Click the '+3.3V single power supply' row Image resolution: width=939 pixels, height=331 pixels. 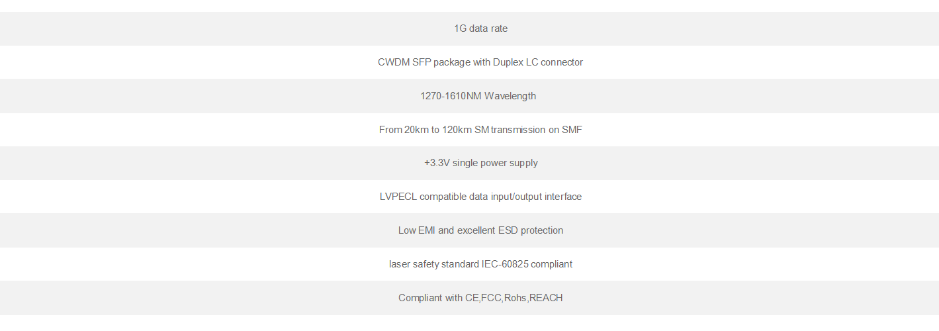(480, 163)
